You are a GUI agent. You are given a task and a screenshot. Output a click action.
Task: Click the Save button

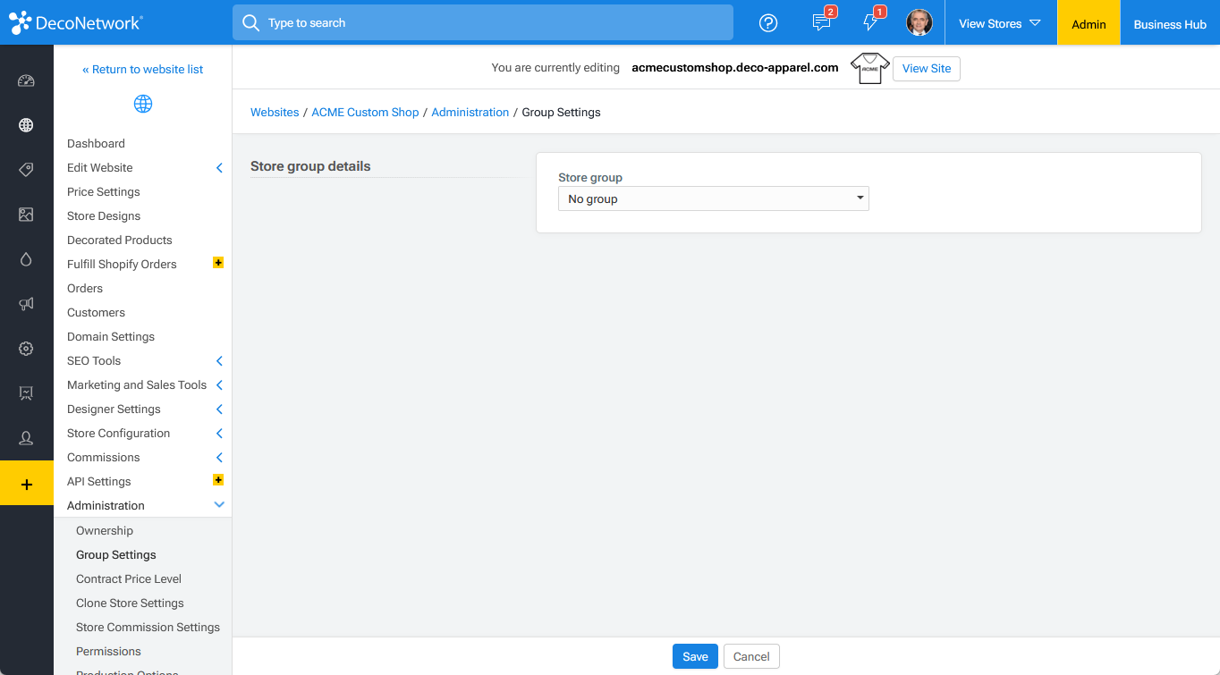point(695,656)
